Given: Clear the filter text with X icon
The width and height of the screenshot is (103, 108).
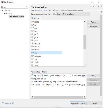Looking at the screenshot, I should click(x=27, y=7).
